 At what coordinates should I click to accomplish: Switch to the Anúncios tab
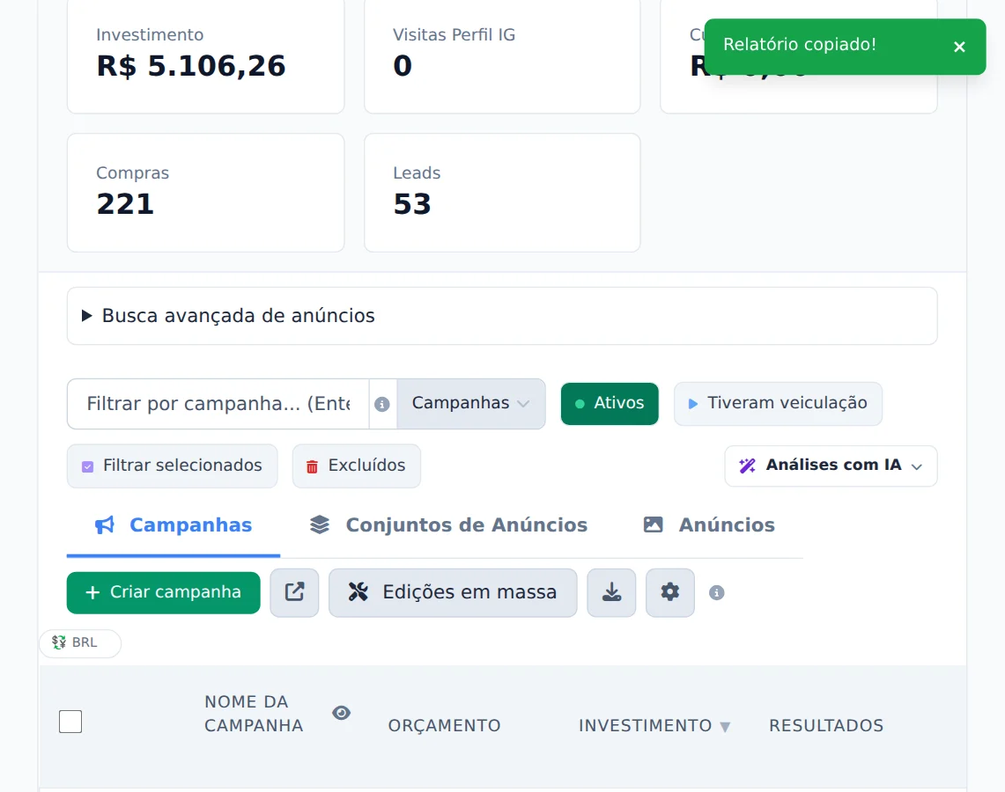point(709,525)
